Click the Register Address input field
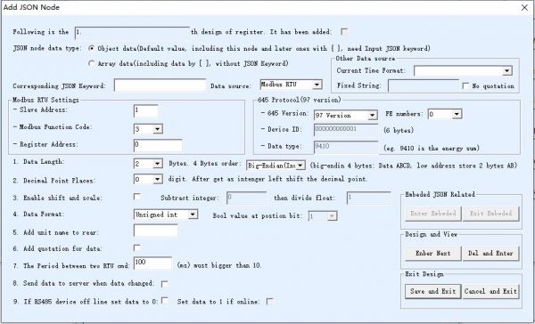Image resolution: width=535 pixels, height=324 pixels. [x=158, y=145]
